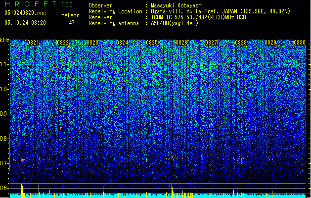Image resolution: width=311 pixels, height=198 pixels.
Task: Click the 0.8 kHz axis tick label
Action: coord(4,139)
